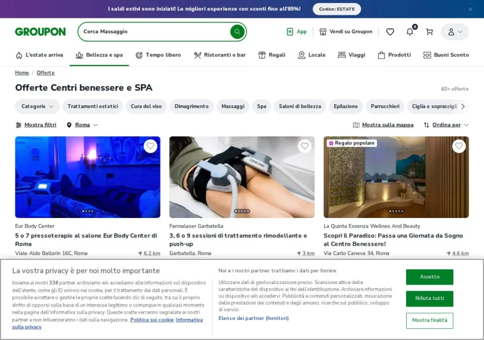
Task: Open the Ordina per sort dropdown
Action: coord(446,125)
